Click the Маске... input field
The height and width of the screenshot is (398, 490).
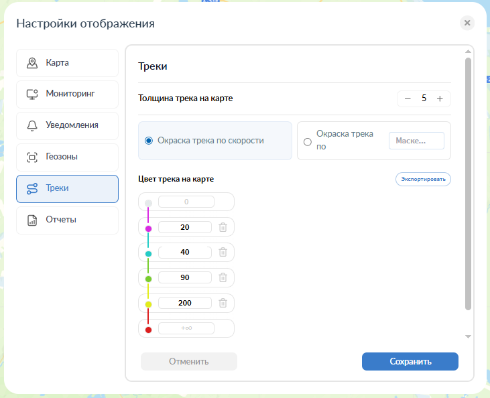[x=416, y=141]
